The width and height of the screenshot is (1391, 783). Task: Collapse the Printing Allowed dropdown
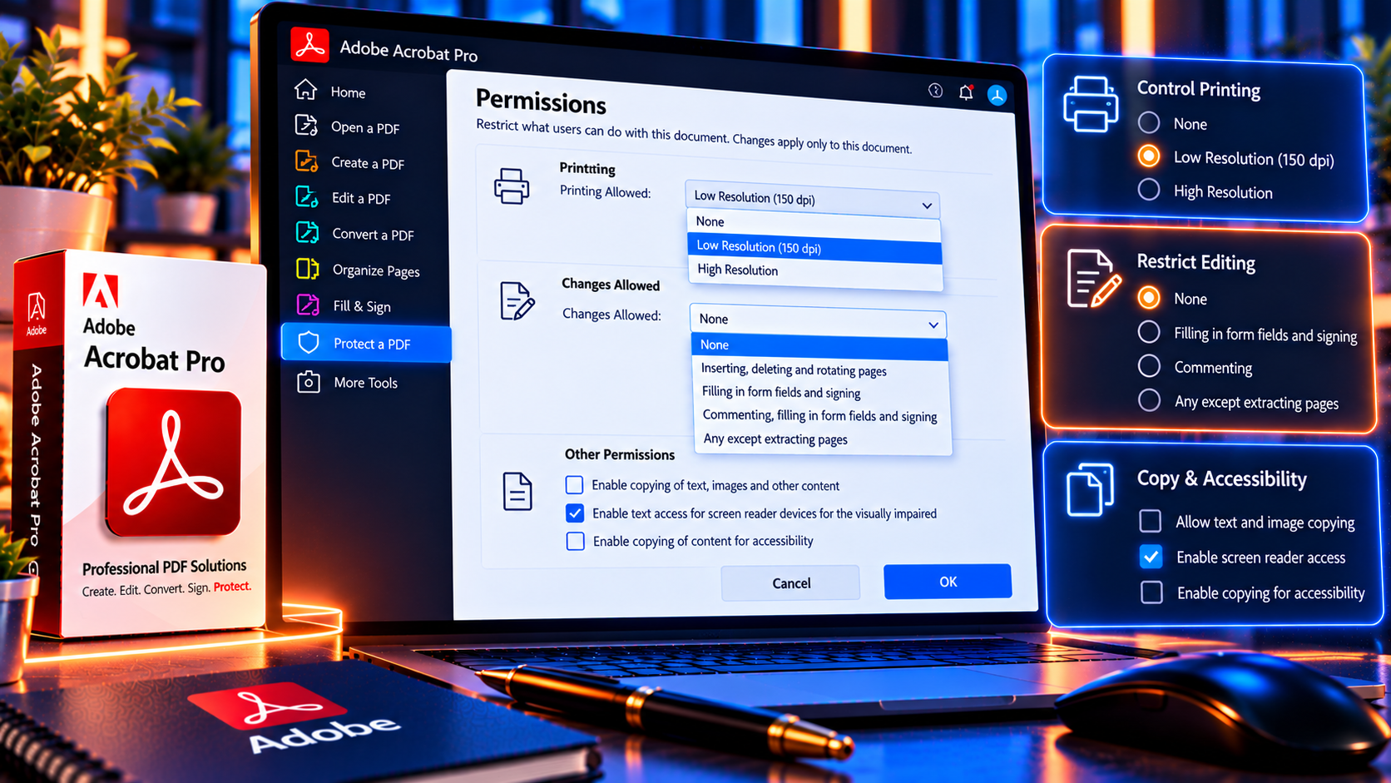coord(813,200)
